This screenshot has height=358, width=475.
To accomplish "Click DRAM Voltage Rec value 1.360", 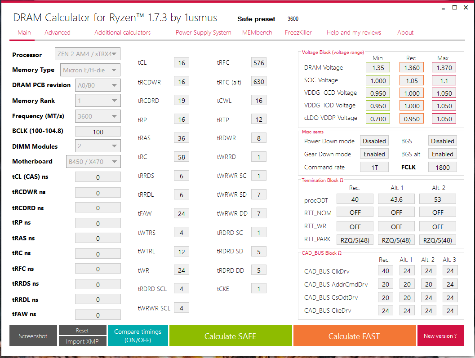I will click(x=412, y=67).
